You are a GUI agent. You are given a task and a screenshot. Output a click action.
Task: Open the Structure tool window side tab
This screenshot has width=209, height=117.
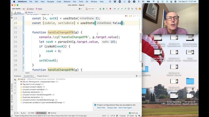click(12, 87)
